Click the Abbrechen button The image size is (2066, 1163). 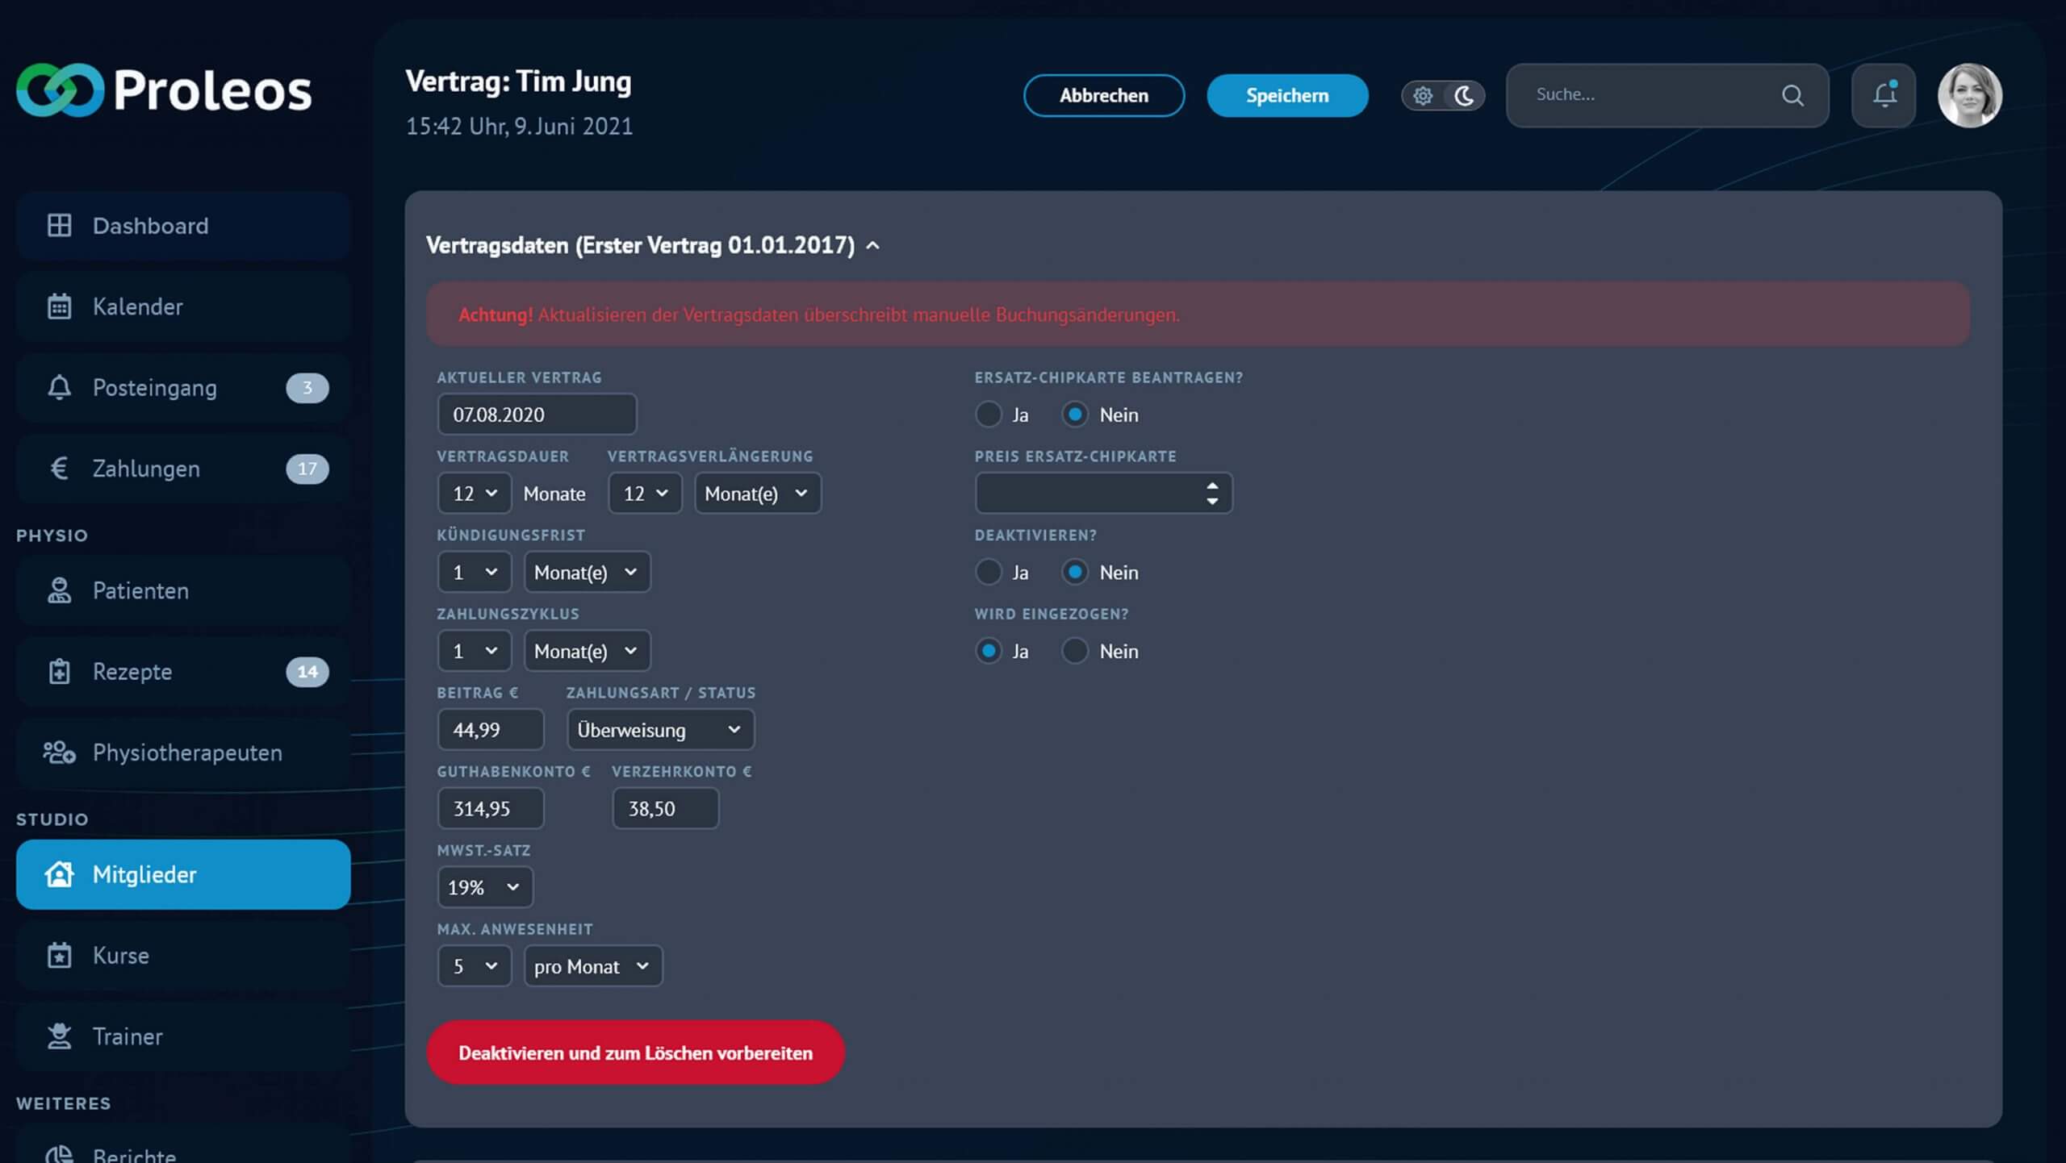click(x=1104, y=95)
